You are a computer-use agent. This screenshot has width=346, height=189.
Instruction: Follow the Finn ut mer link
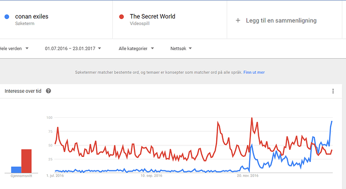coord(254,72)
